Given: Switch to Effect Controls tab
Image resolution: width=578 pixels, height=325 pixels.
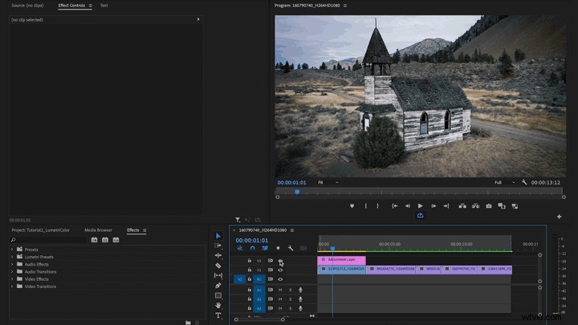Looking at the screenshot, I should coord(71,6).
